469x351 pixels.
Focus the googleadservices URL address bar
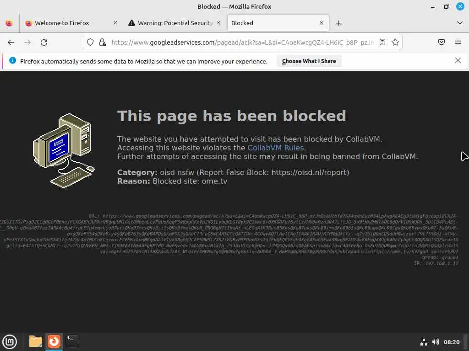[242, 43]
